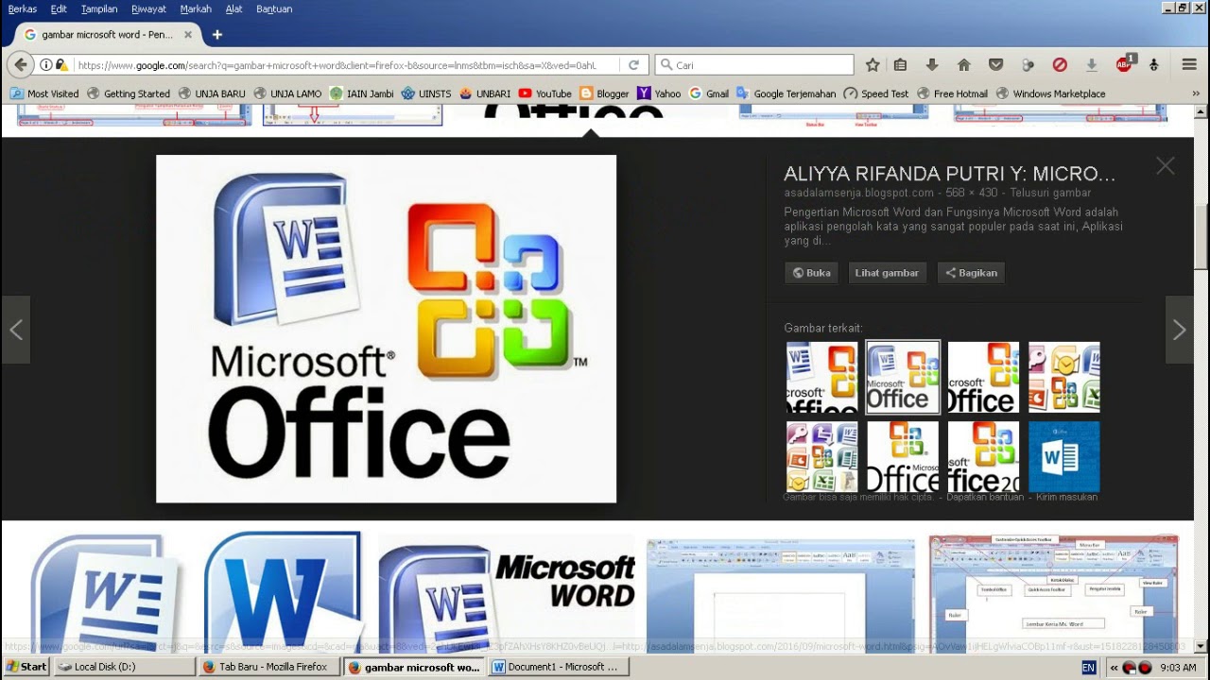Screen dimensions: 1210x680
Task: Click the red blocked-circle toolbar icon
Action: 1060,65
